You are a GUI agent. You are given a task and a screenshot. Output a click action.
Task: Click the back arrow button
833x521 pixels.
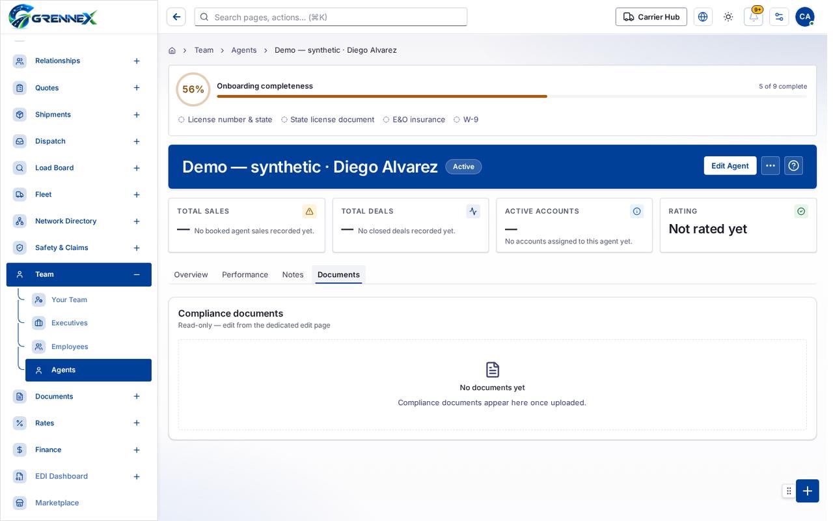point(176,17)
